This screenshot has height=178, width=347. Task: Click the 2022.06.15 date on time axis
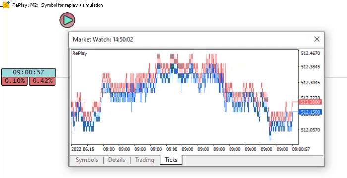83,149
